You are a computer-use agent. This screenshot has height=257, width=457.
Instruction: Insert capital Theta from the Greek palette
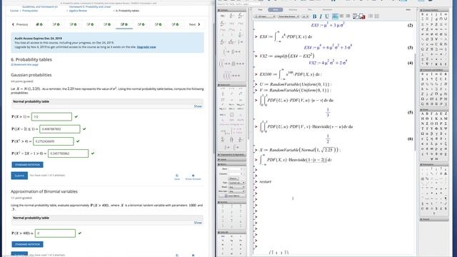click(x=427, y=119)
